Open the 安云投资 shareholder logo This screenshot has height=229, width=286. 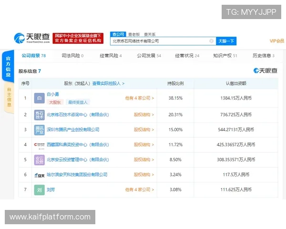click(40, 160)
